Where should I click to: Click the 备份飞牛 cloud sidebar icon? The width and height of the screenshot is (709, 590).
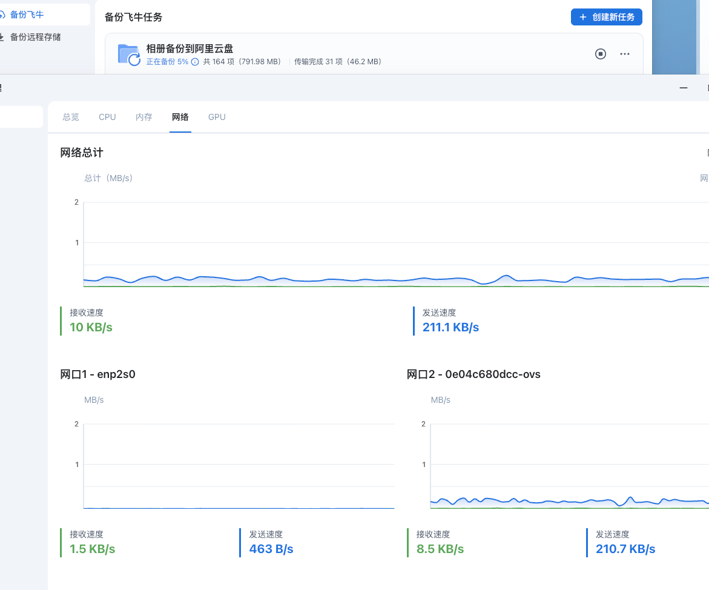[x=2, y=15]
